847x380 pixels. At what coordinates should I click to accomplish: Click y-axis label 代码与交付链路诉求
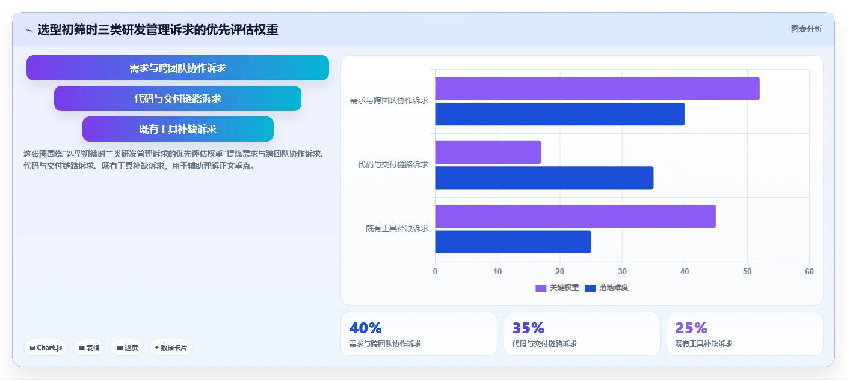[x=393, y=164]
